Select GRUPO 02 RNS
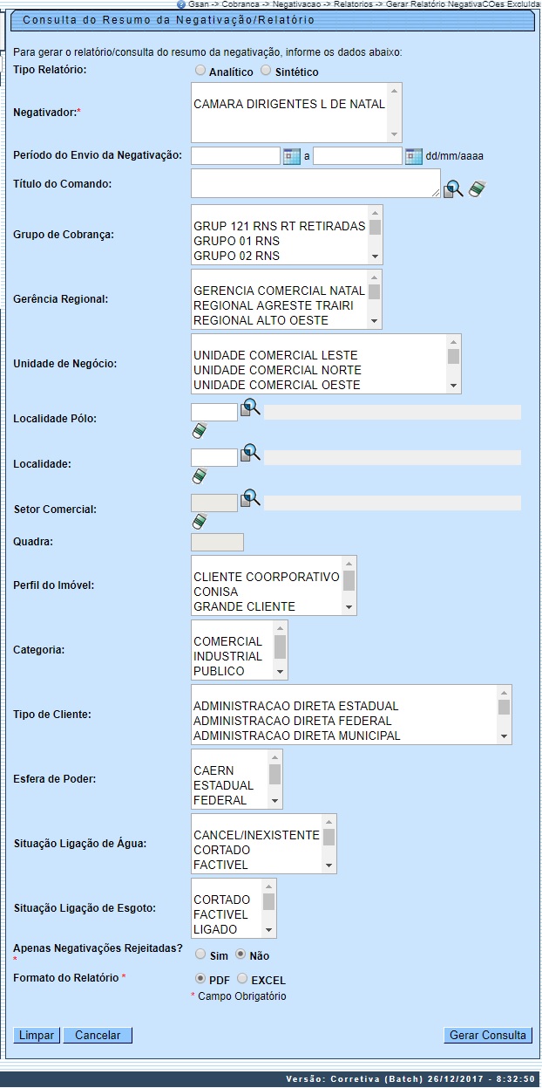Viewport: 542px width, 1088px height. (236, 256)
